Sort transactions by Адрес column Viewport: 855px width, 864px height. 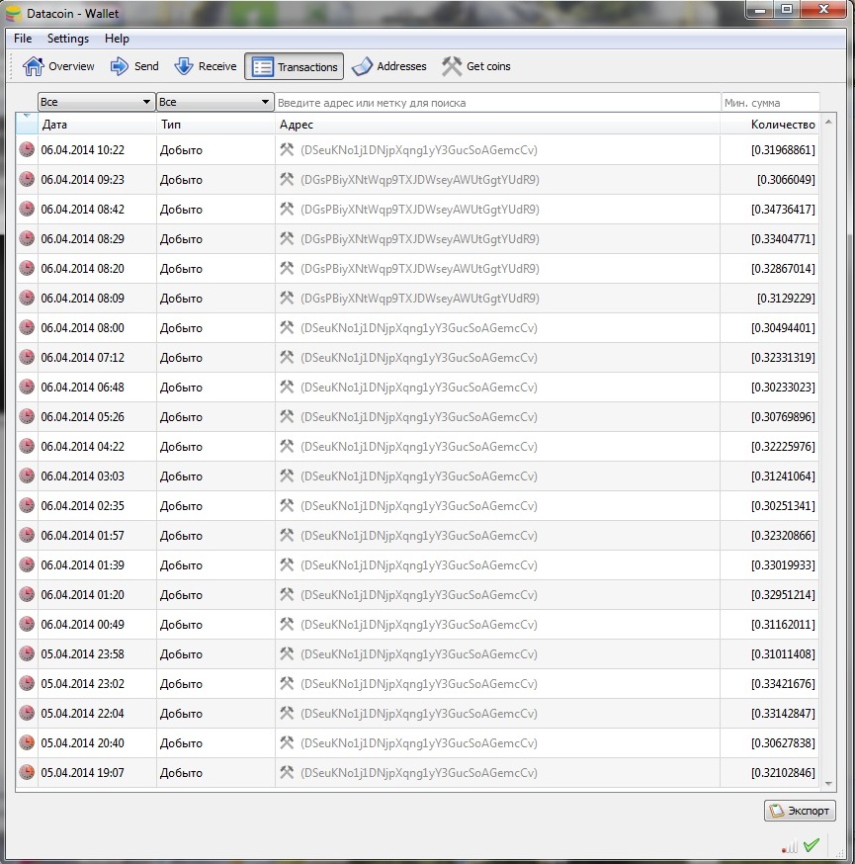(497, 125)
